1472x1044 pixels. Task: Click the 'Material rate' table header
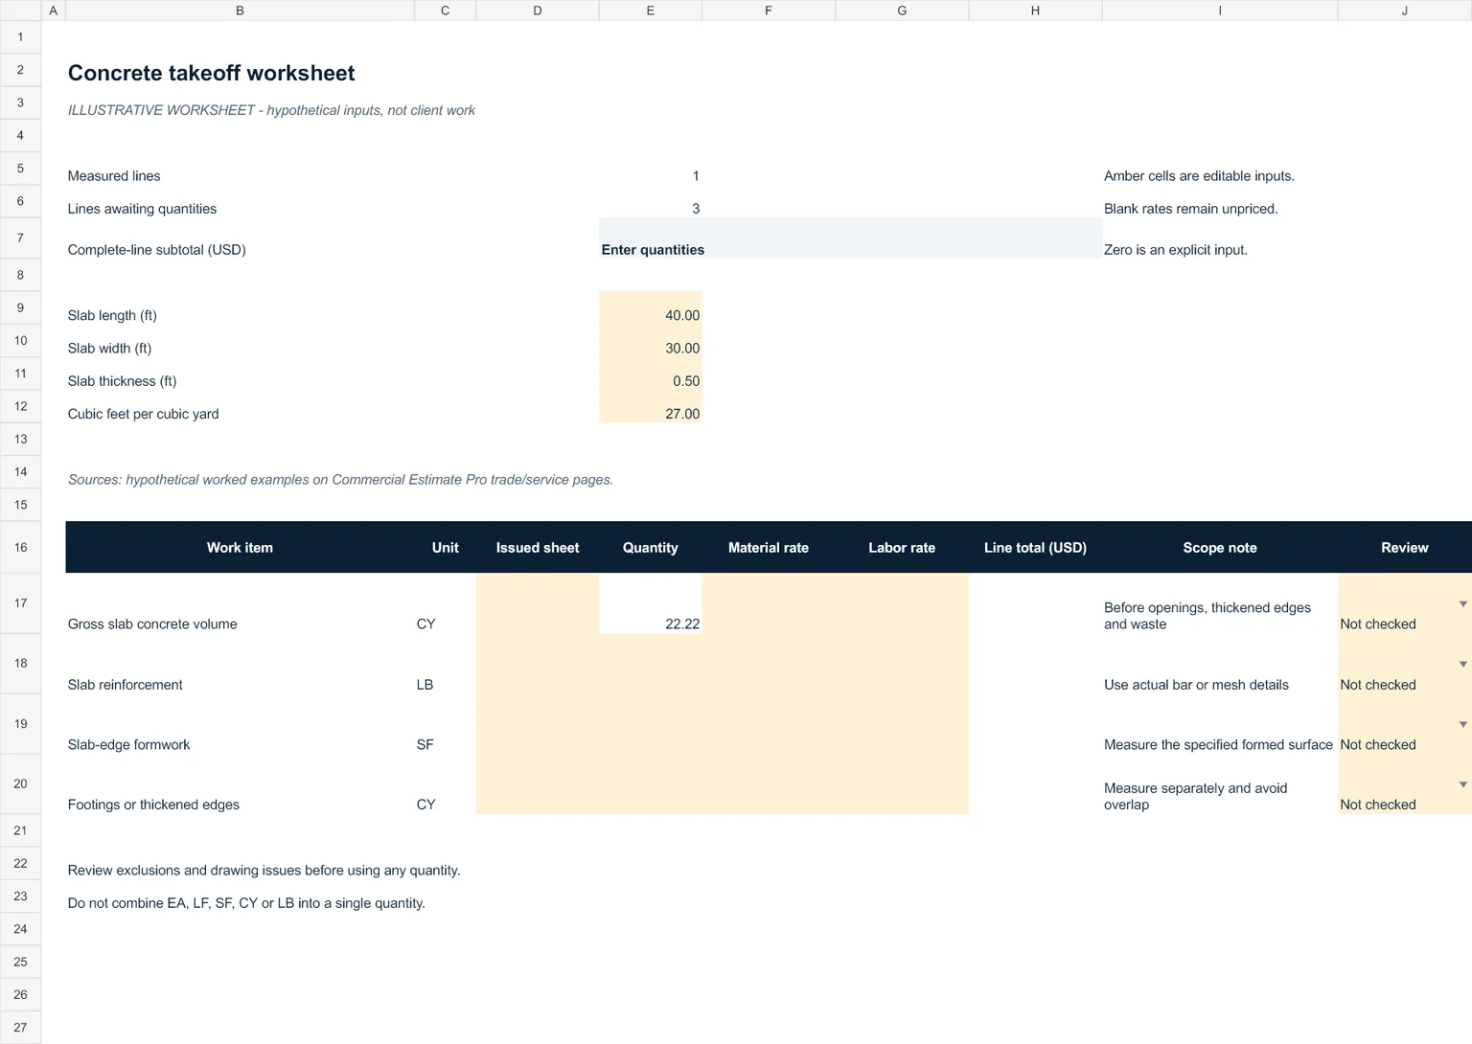tap(769, 548)
